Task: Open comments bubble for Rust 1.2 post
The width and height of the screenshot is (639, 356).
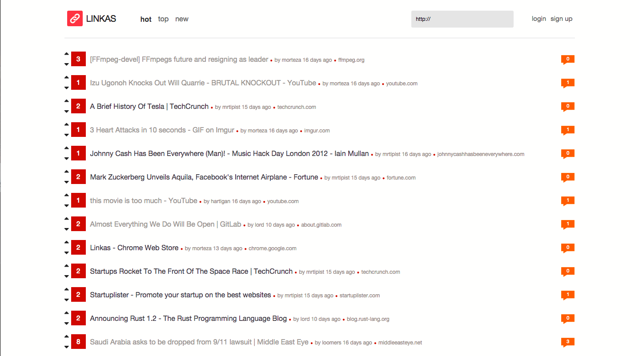Action: pos(568,319)
